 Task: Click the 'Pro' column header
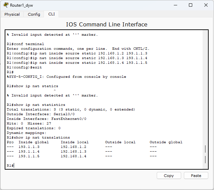click(x=10, y=142)
